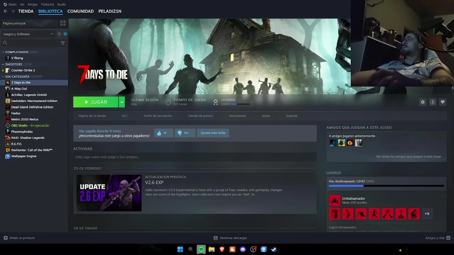Click the TIEMPO DE JUEGO clock icon
The image size is (454, 255).
(x=168, y=102)
